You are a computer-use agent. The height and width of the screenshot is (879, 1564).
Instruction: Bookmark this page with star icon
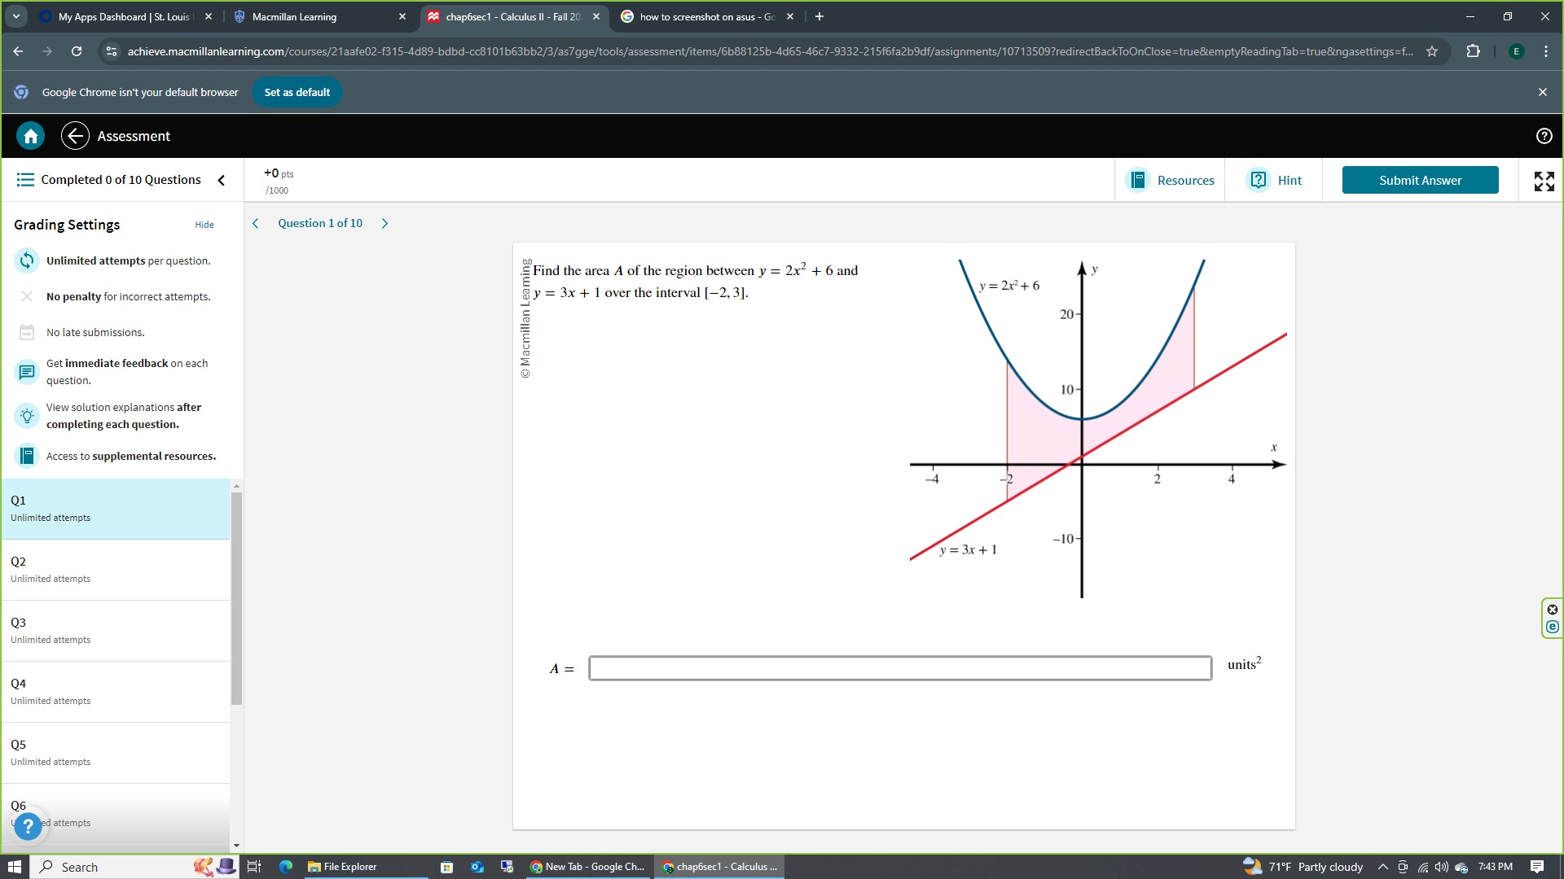(1432, 51)
